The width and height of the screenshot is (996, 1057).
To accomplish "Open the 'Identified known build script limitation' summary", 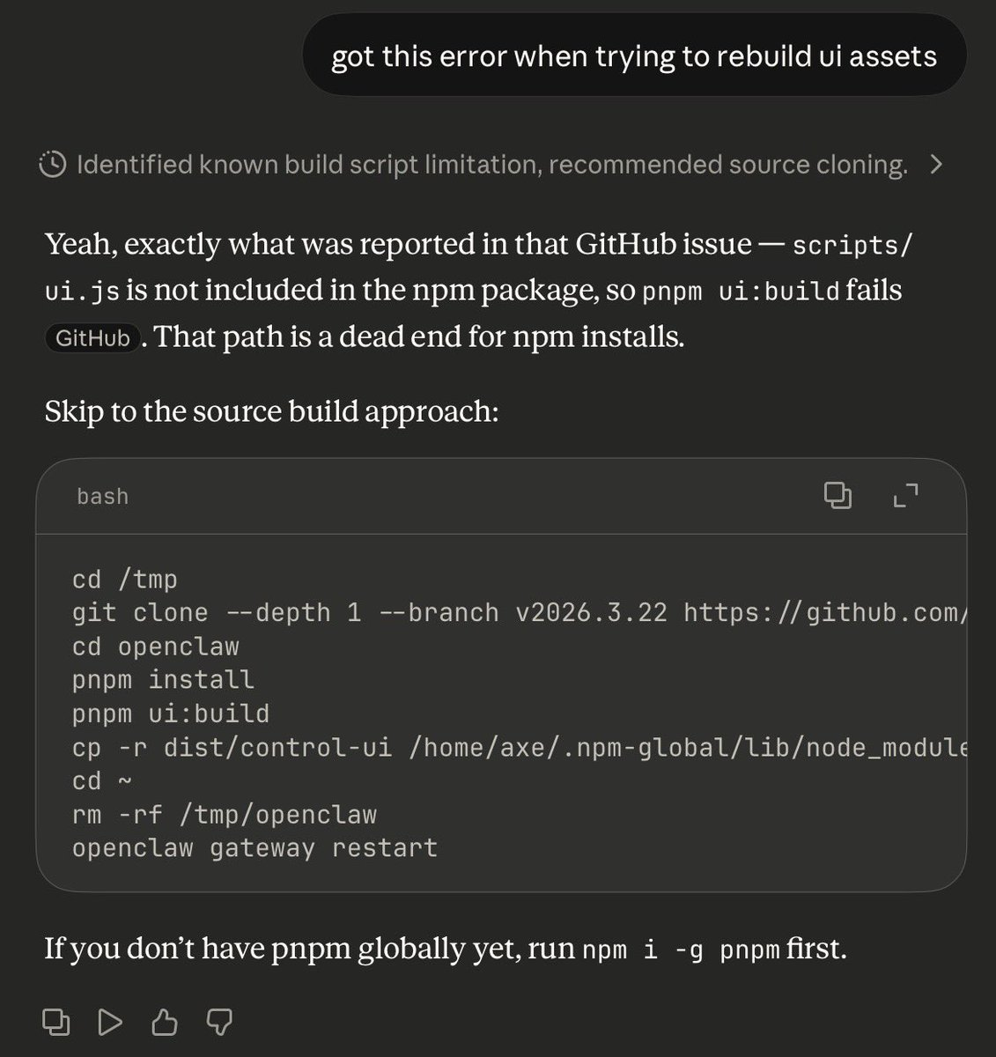I will pyautogui.click(x=491, y=165).
